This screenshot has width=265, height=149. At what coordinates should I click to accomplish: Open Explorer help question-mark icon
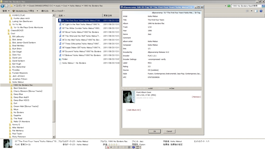(x=261, y=11)
